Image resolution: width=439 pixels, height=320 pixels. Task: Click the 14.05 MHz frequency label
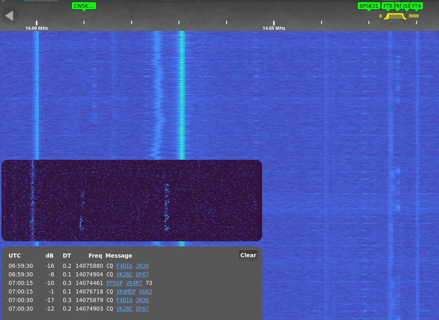pos(274,28)
